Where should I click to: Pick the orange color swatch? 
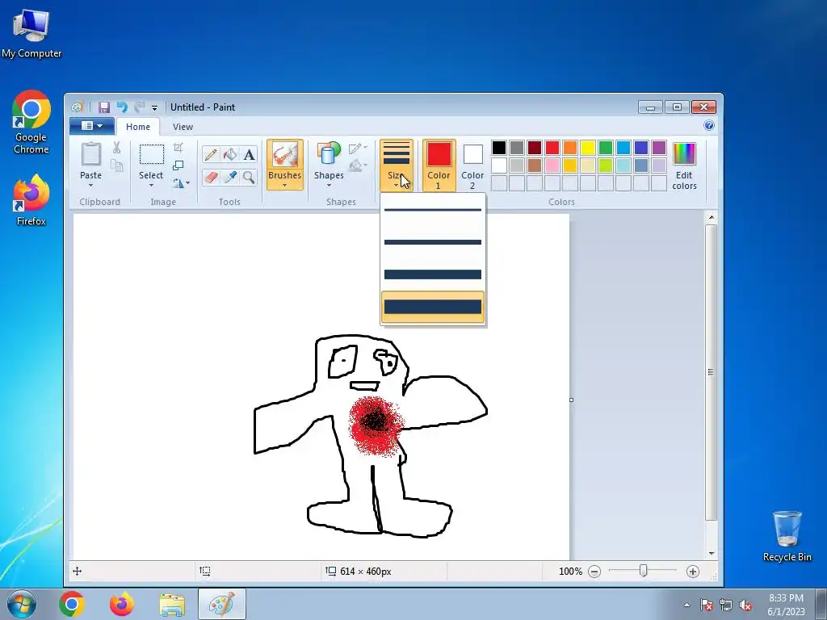tap(570, 148)
